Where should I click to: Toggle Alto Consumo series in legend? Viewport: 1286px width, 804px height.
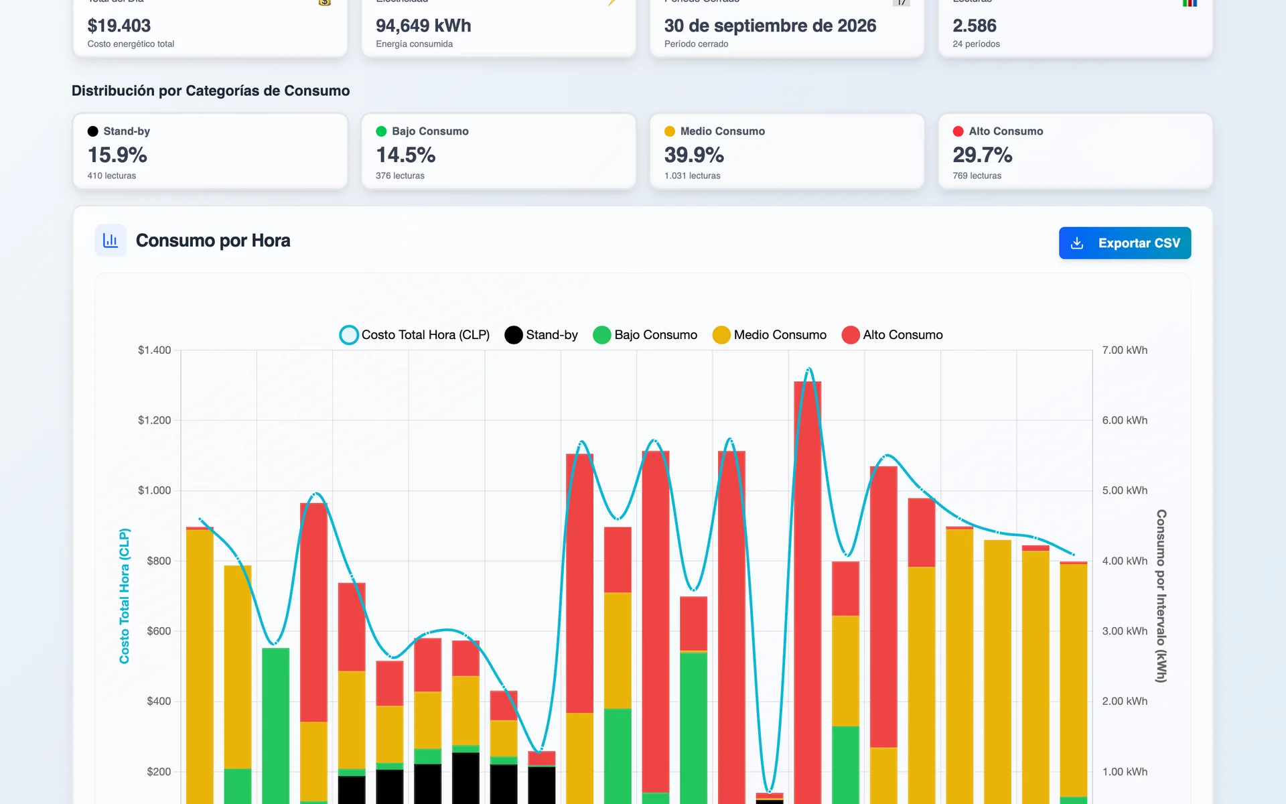click(x=892, y=335)
